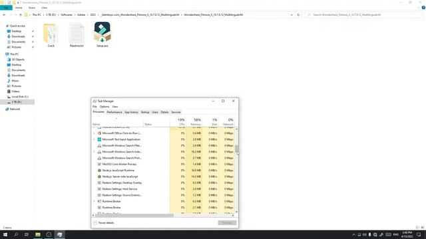Select Radeon Settings Desktop Overlay row
Viewport: 426px width, 239px height.
pos(163,183)
